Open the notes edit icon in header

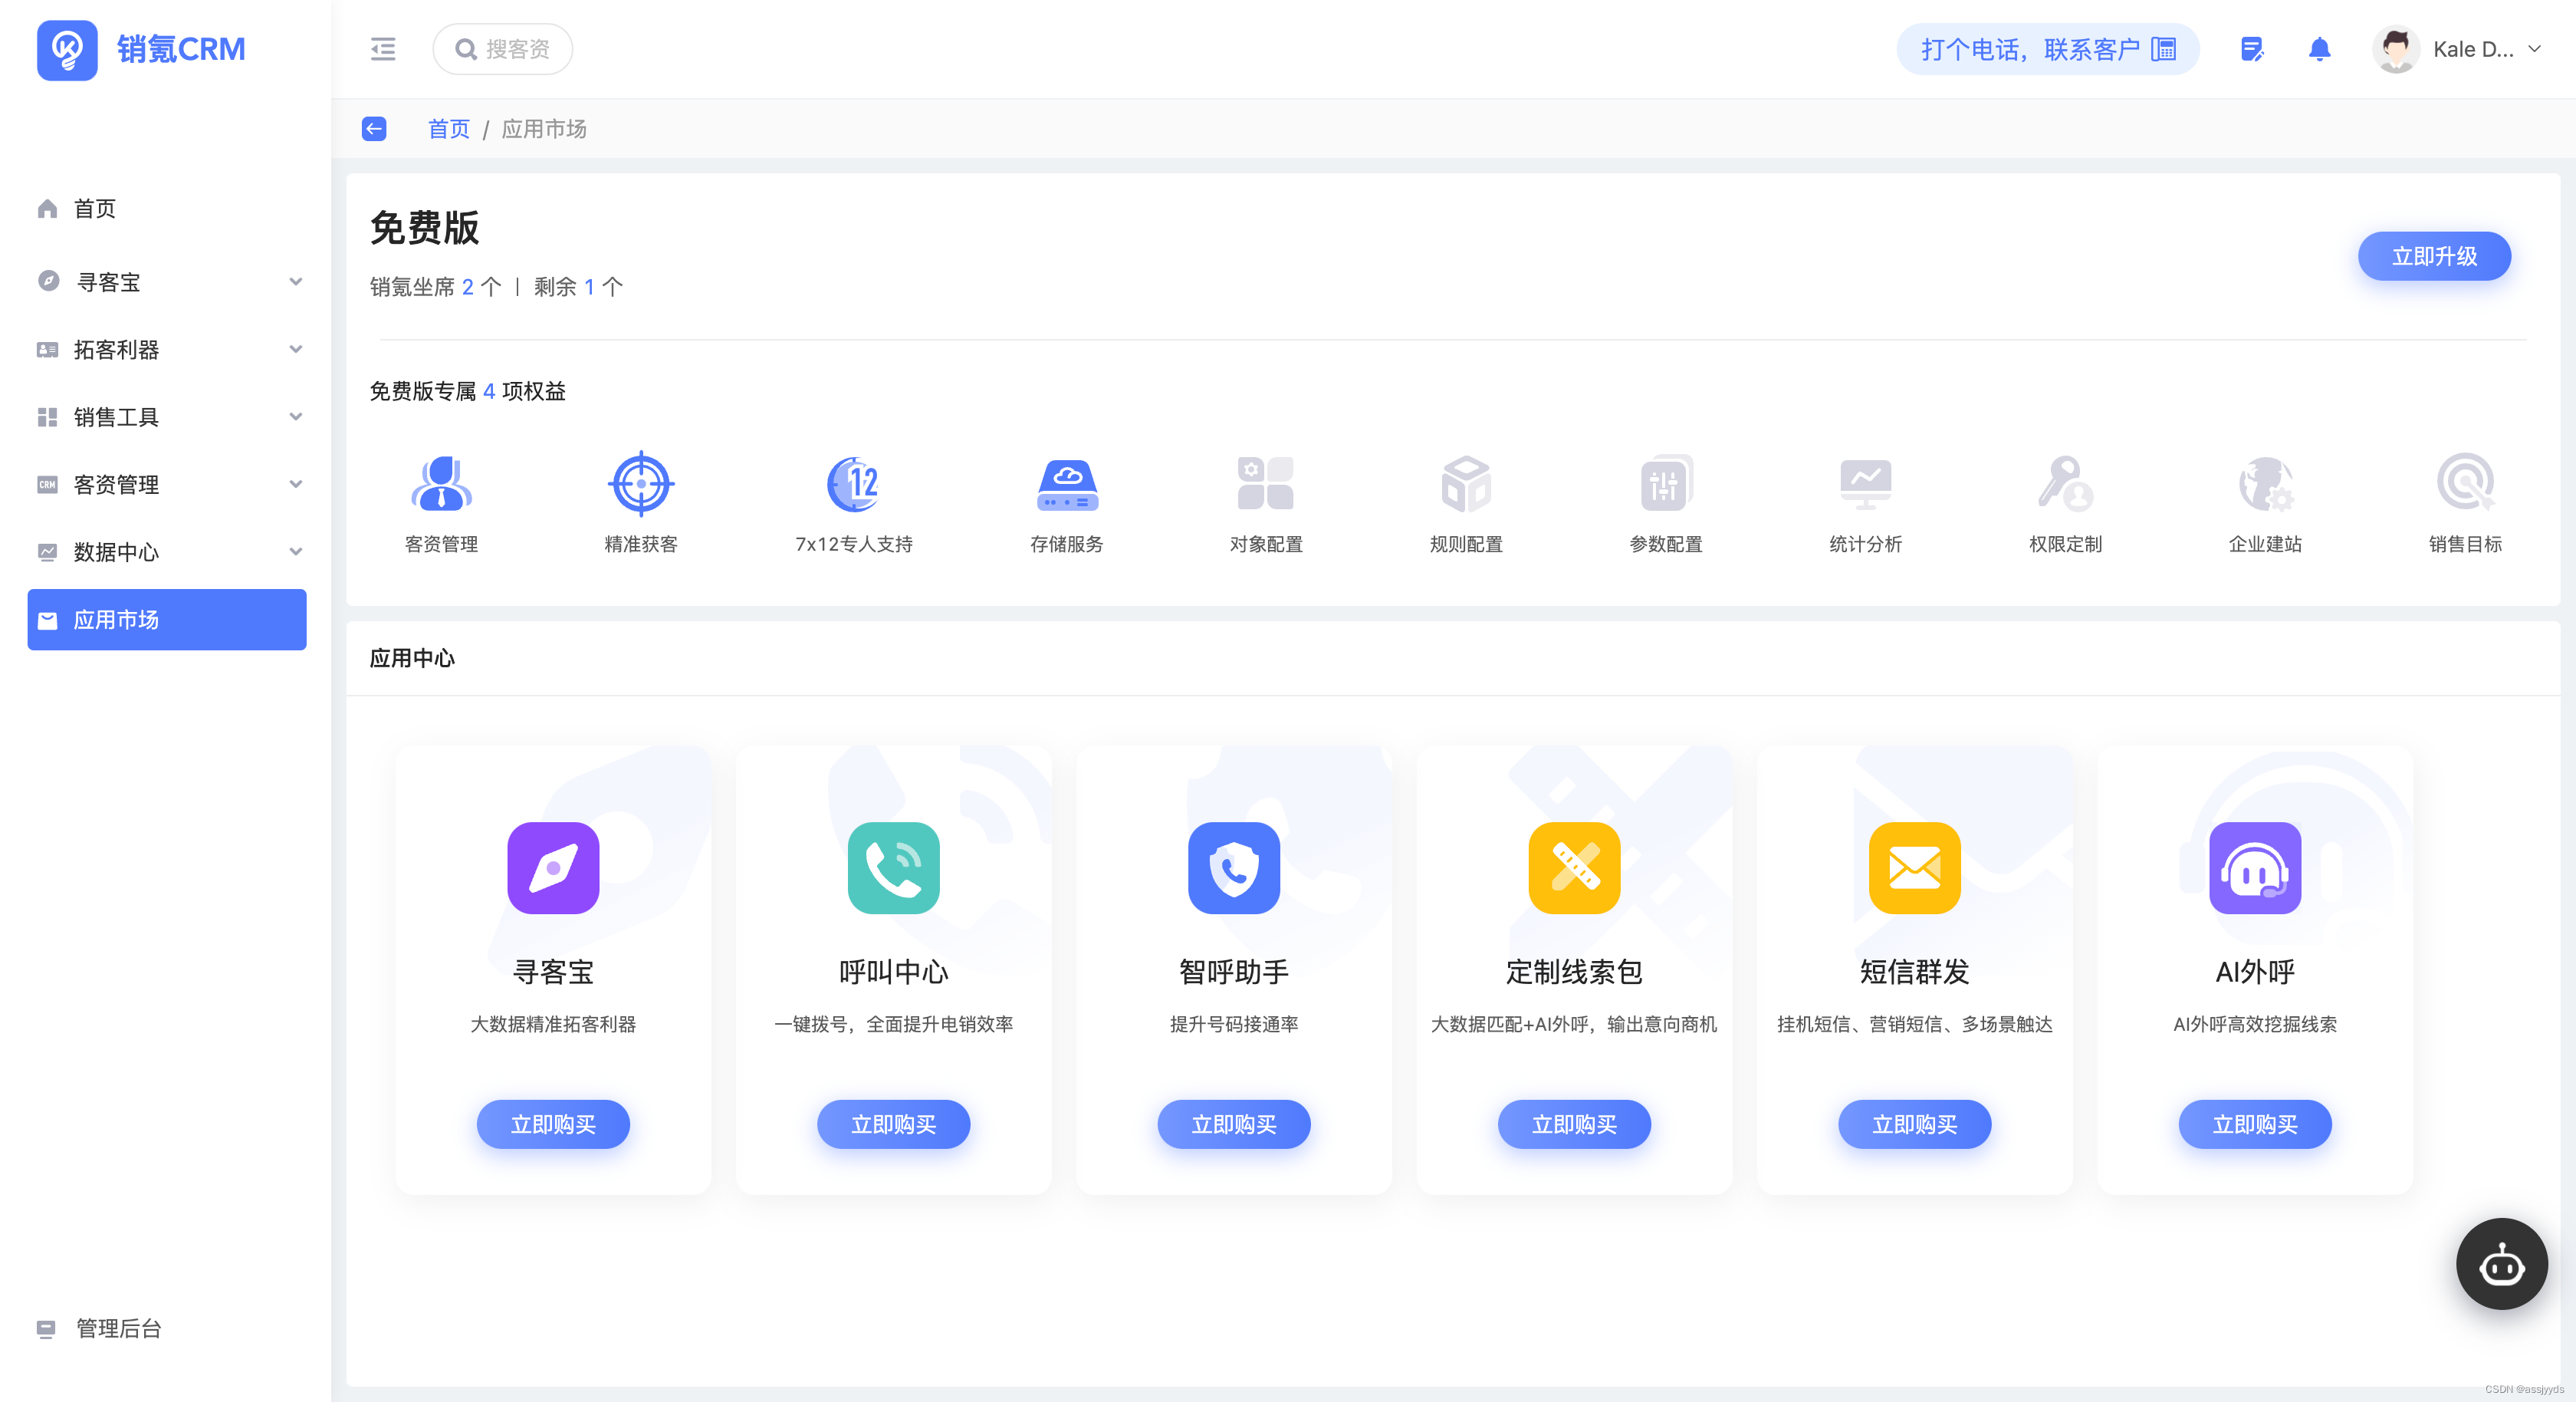(x=2251, y=49)
